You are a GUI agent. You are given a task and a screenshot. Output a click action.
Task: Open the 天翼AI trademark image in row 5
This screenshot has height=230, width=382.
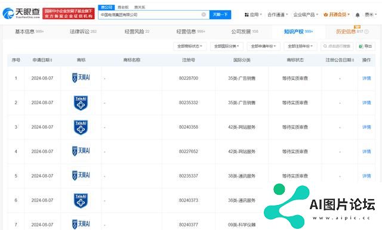click(81, 175)
